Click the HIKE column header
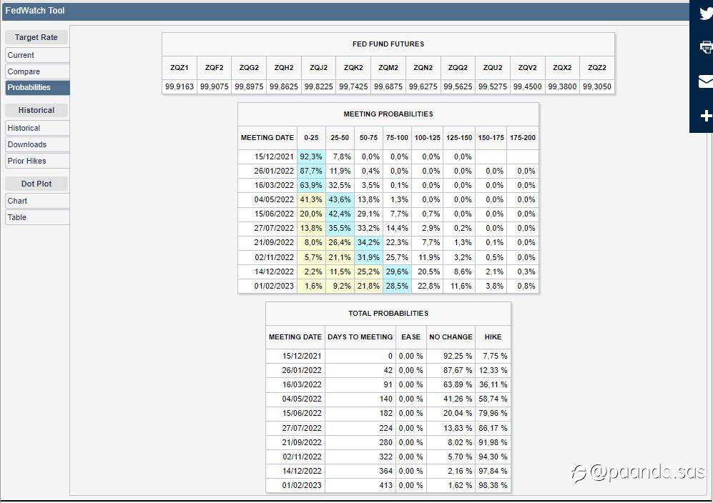 [x=493, y=337]
